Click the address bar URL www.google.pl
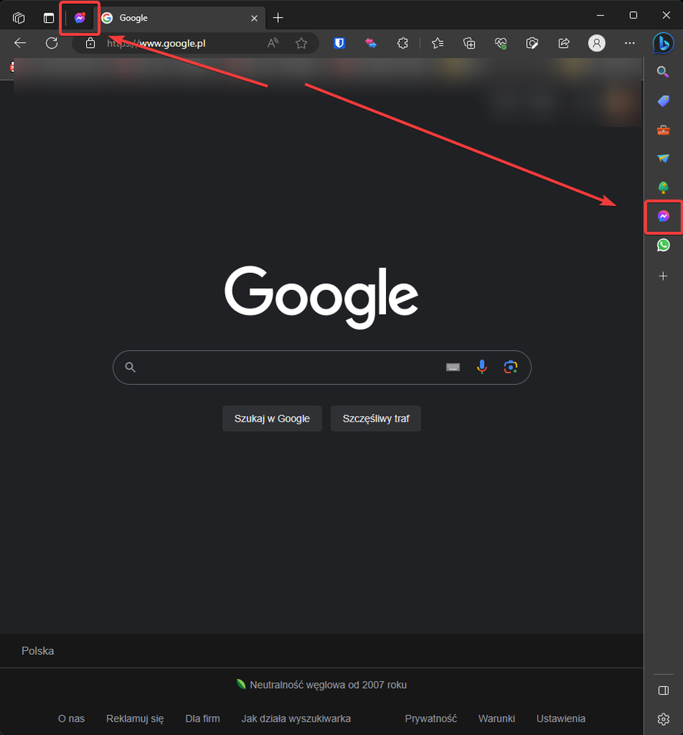Viewport: 683px width, 735px height. (x=156, y=43)
